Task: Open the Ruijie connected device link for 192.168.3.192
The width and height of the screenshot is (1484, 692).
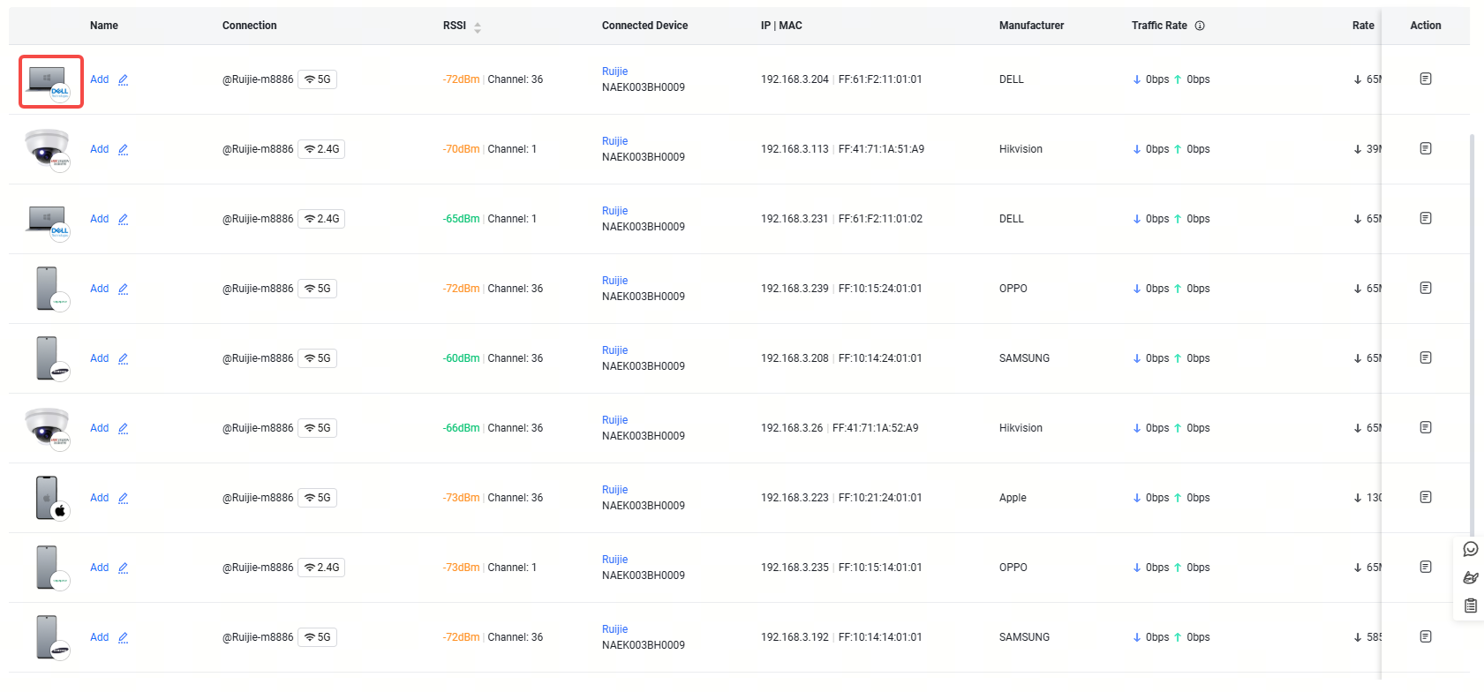Action: coord(614,629)
